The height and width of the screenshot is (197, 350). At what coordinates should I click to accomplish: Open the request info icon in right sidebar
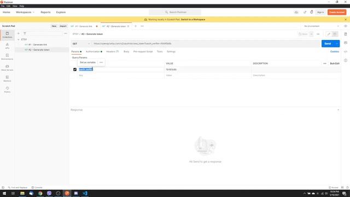click(x=346, y=60)
